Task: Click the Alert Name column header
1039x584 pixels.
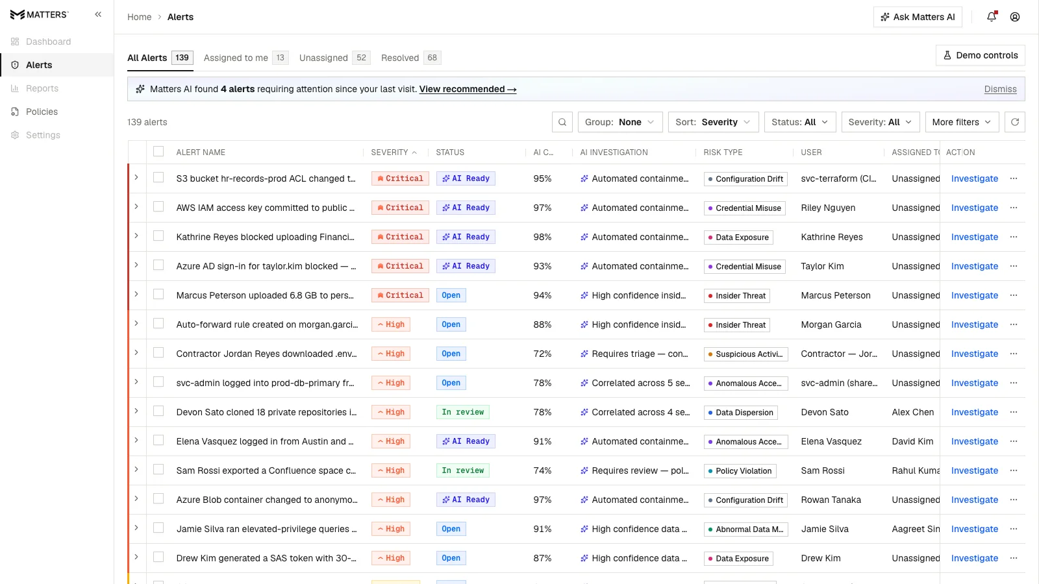Action: pos(201,152)
